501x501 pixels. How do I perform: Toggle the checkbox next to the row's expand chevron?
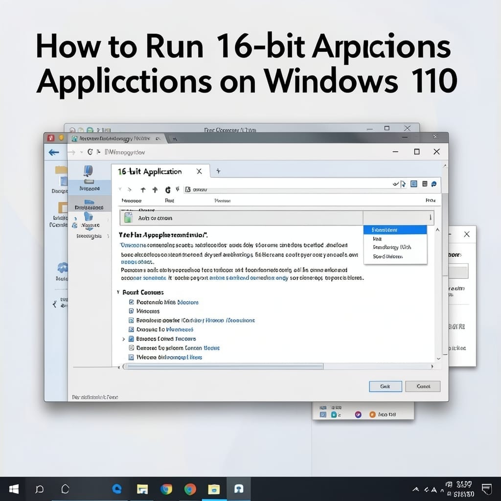click(x=131, y=339)
